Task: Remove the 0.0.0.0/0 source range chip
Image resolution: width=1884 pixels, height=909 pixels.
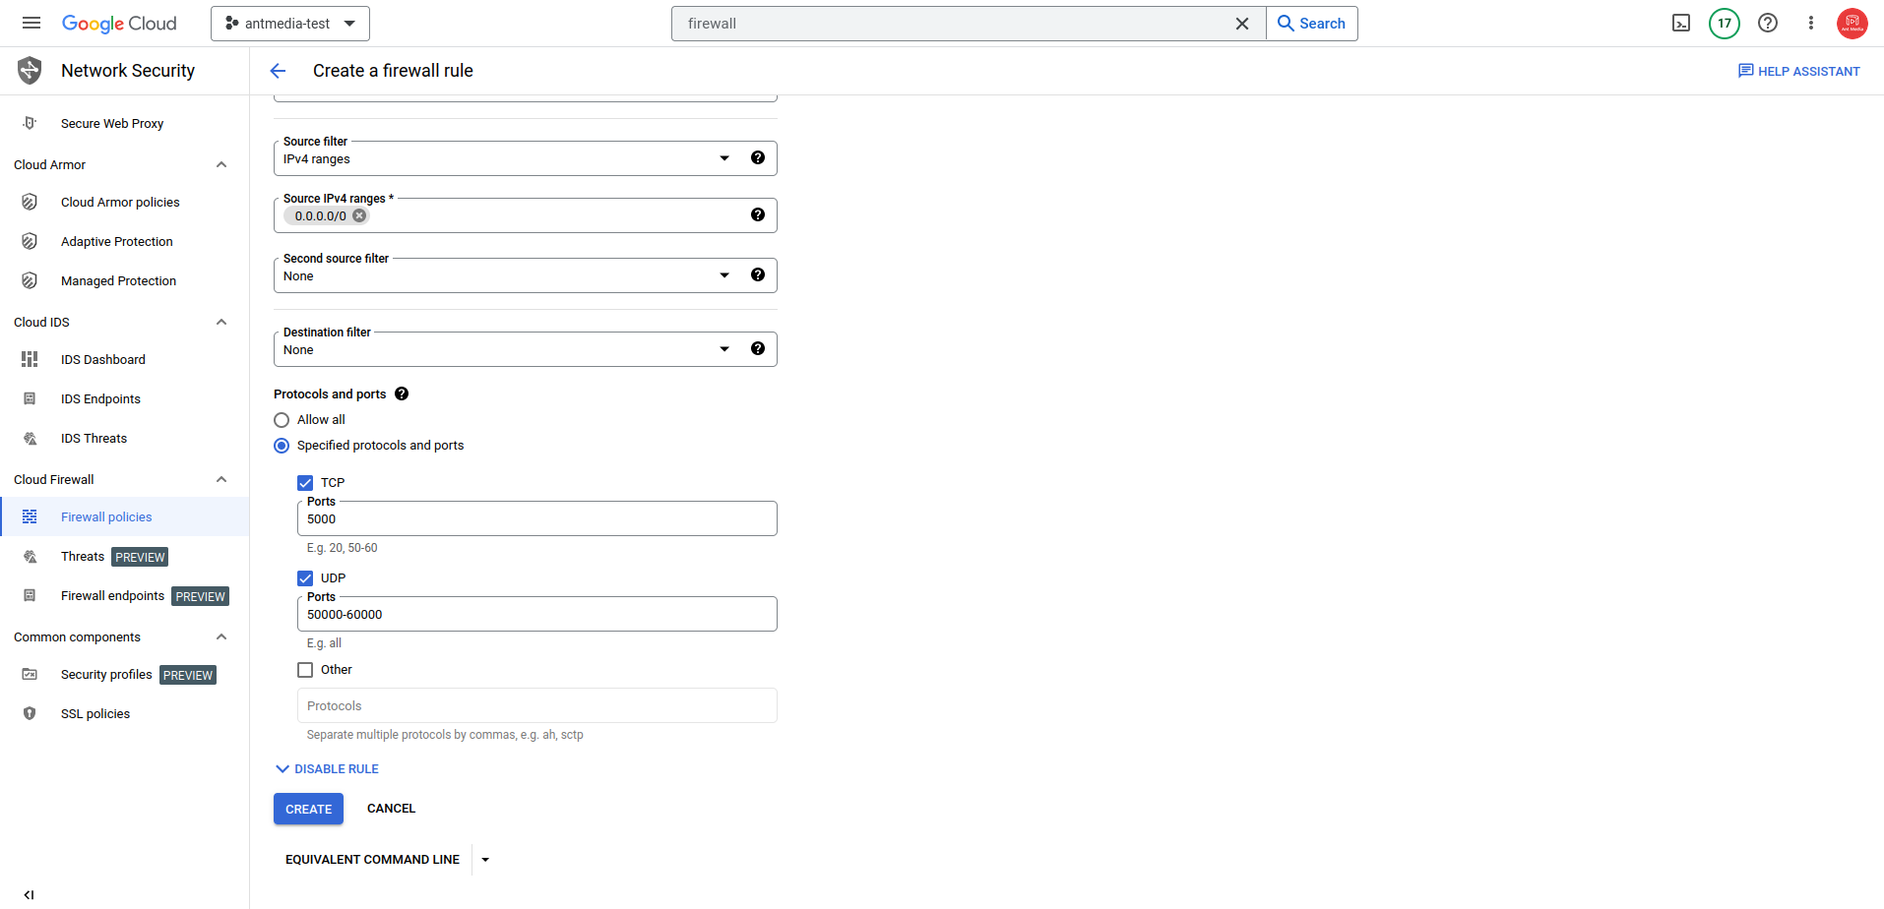Action: tap(359, 215)
